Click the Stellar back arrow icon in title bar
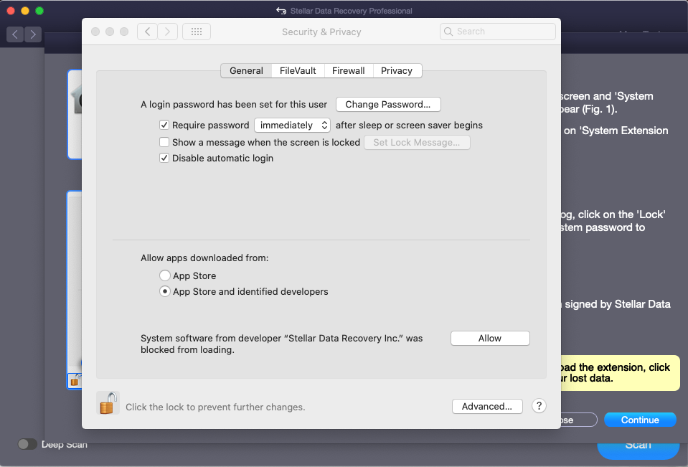Viewport: 688px width, 467px height. [x=281, y=11]
